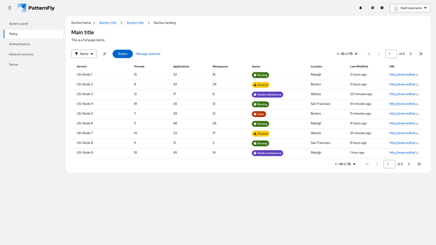
Task: Click the PatternFly logo
Action: (x=36, y=8)
